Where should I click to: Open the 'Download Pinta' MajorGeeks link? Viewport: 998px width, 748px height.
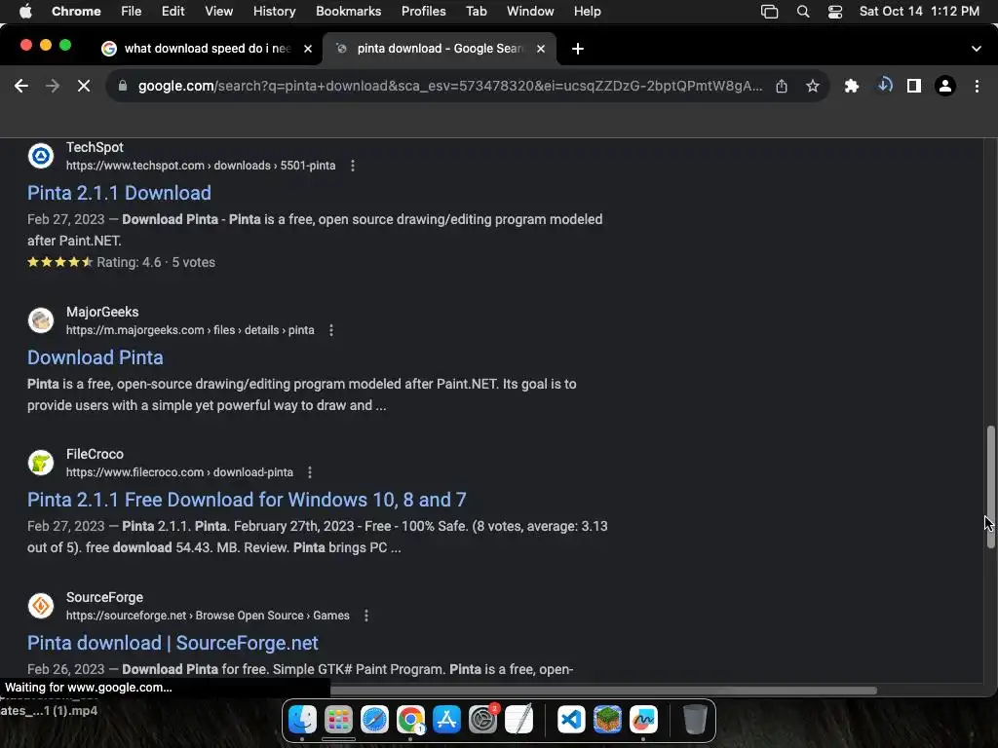(96, 357)
